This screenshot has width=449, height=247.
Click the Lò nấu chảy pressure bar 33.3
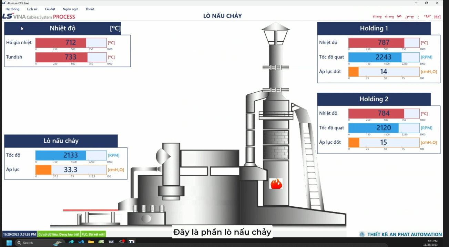(x=71, y=170)
